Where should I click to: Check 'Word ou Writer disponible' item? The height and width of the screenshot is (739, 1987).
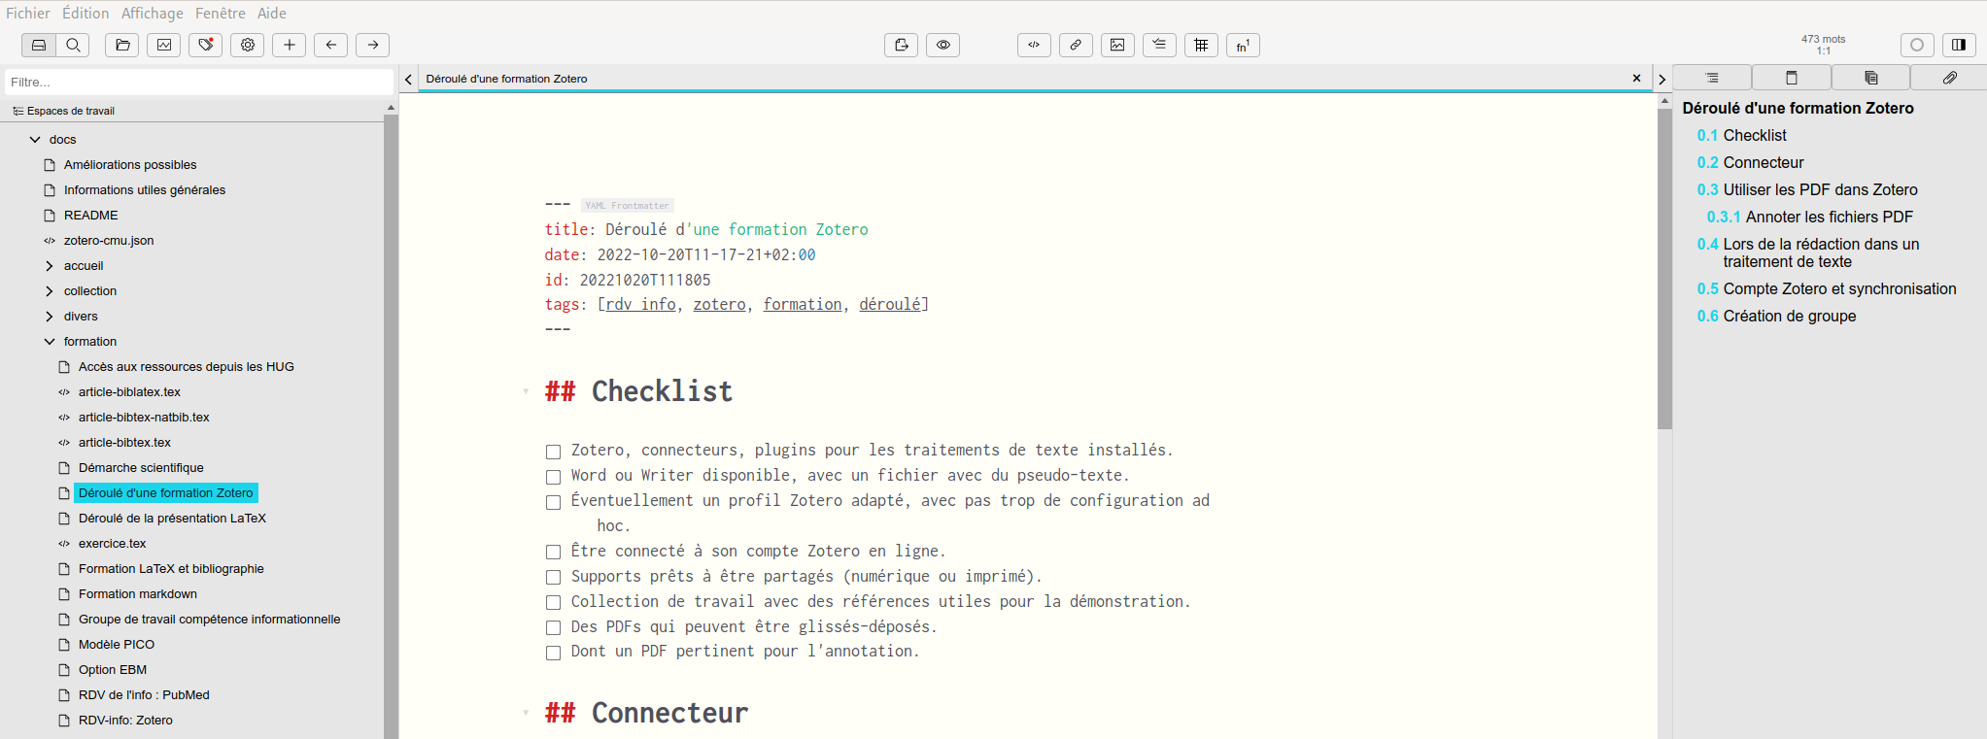(553, 477)
